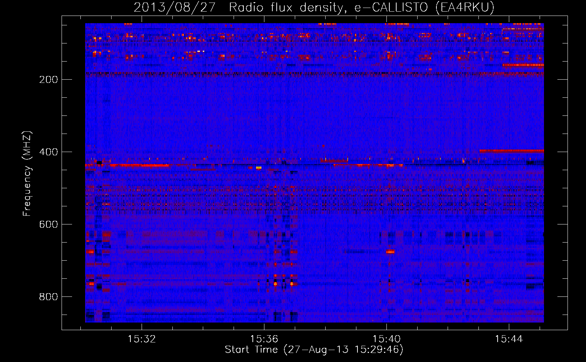Click the '600' frequency tick label

[x=48, y=224]
